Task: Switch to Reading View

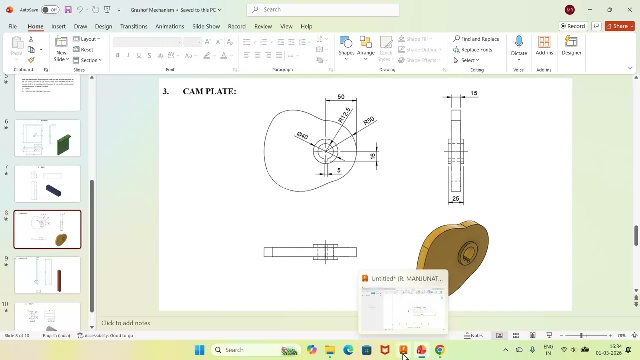Action: pos(532,335)
